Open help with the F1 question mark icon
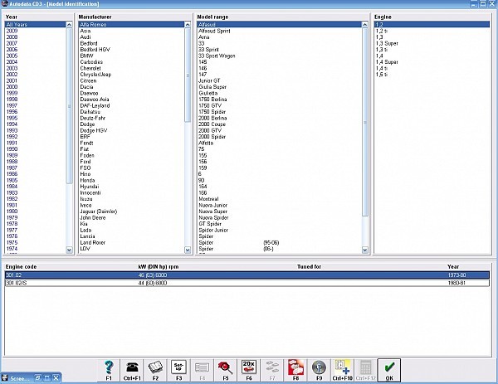498x384 pixels. pos(109,370)
